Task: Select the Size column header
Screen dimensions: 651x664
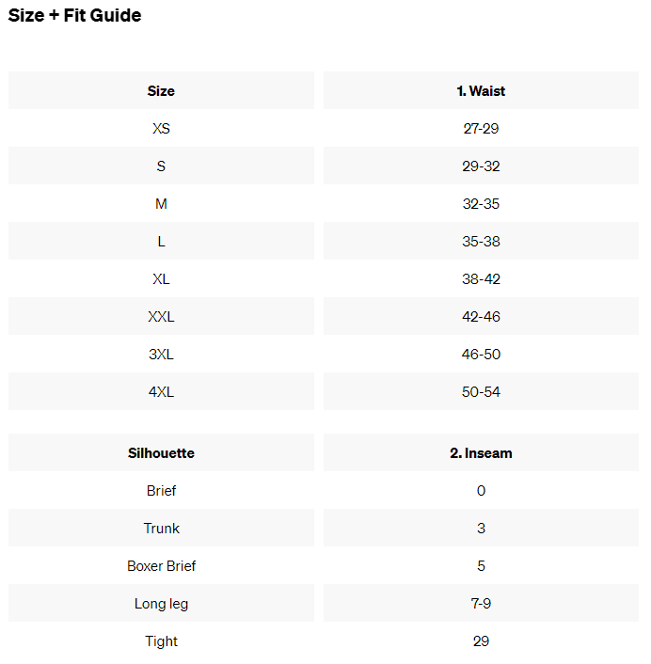Action: [161, 91]
